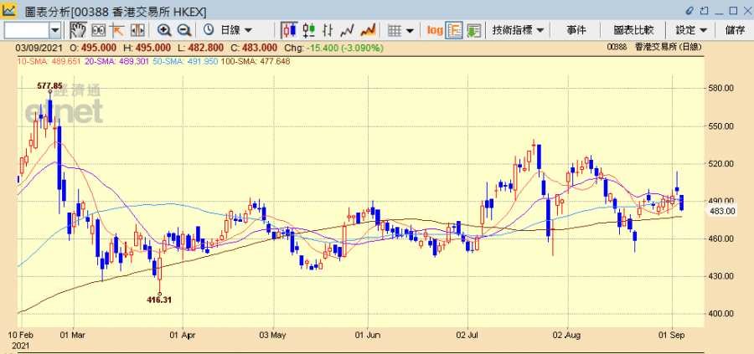Click the green download icon
754x354 pixels.
tap(473, 30)
